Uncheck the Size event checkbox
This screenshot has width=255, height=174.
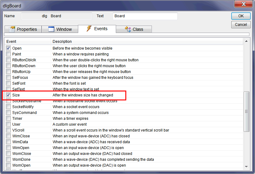click(x=8, y=95)
